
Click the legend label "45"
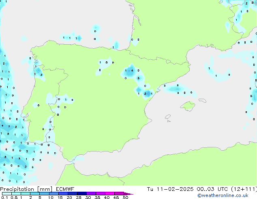(x=116, y=197)
